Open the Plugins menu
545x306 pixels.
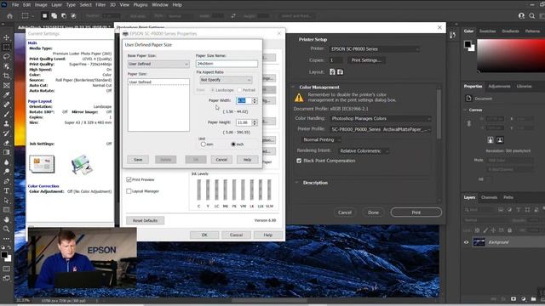pos(141,5)
